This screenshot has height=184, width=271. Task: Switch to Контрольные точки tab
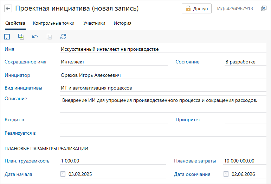click(x=53, y=23)
